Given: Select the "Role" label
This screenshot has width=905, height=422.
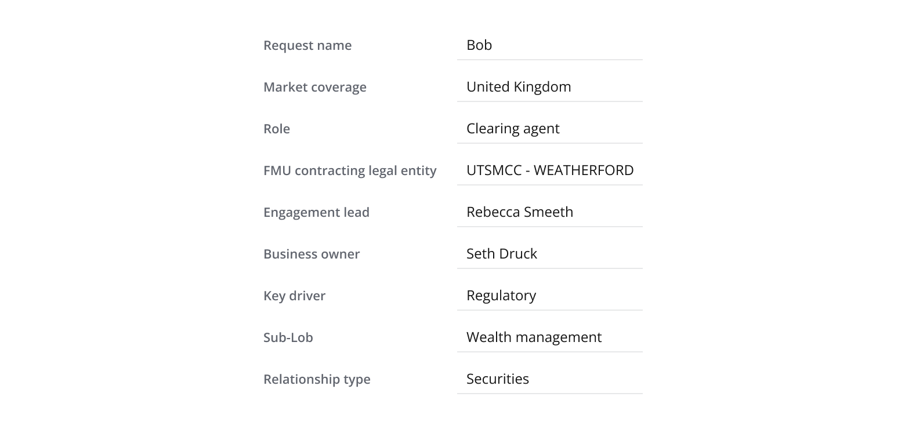Looking at the screenshot, I should (277, 129).
